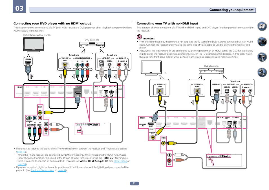
Task: Click the small receiver rear panel thumbnail in left diagram
Action: coord(93,129)
